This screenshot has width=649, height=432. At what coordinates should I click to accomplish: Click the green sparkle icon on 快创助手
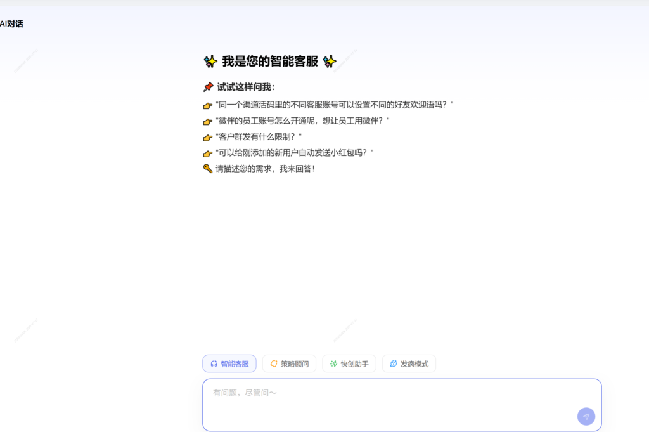[333, 363]
